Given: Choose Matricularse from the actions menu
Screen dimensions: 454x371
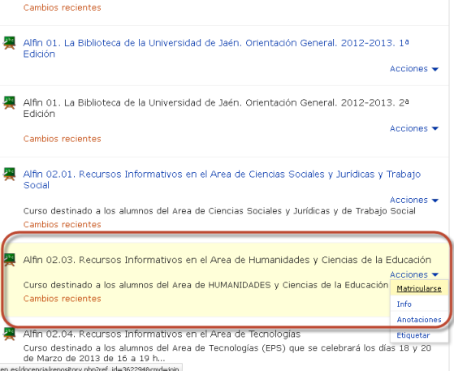Looking at the screenshot, I should 419,288.
